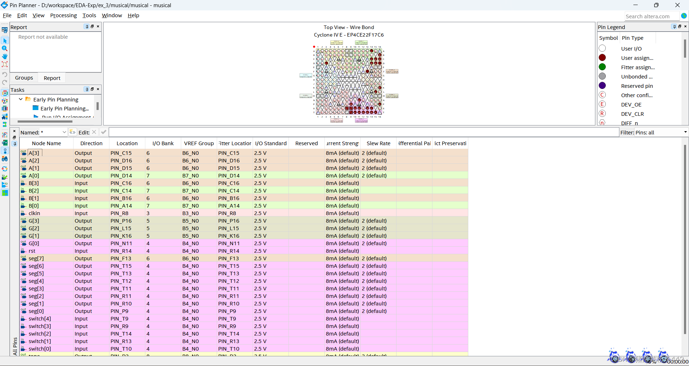Image resolution: width=689 pixels, height=366 pixels.
Task: Select the seg[7] node row
Action: 244,258
